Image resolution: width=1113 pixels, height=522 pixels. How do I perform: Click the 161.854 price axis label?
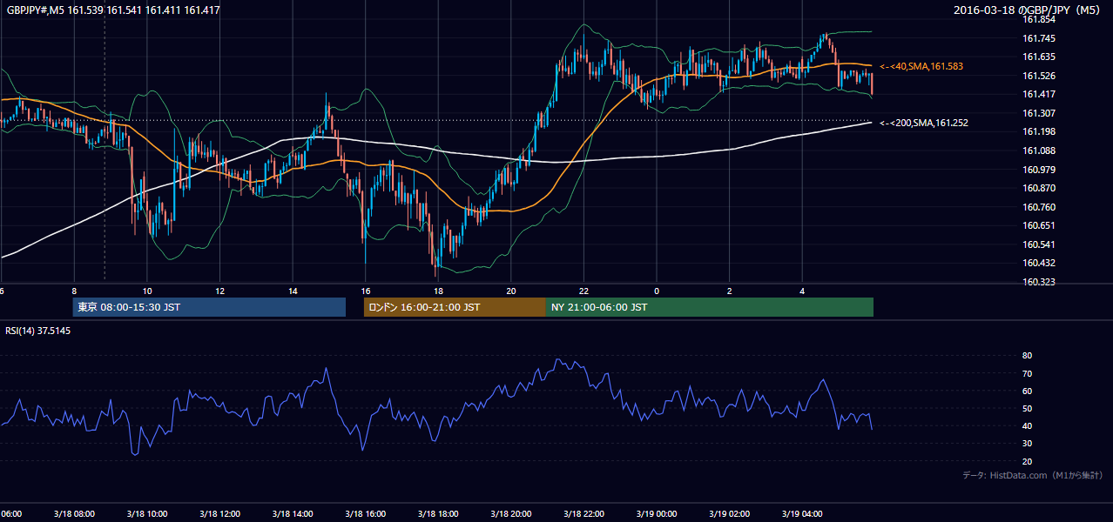[1039, 19]
